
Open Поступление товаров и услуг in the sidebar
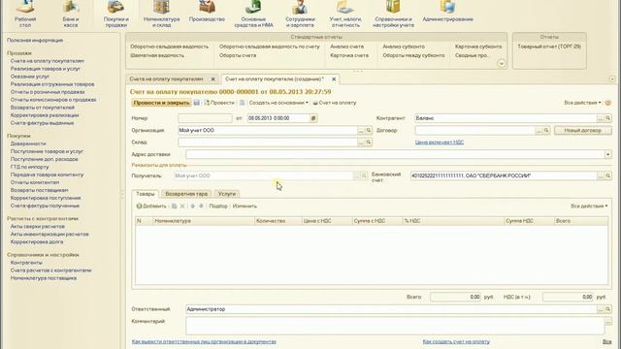pos(47,151)
